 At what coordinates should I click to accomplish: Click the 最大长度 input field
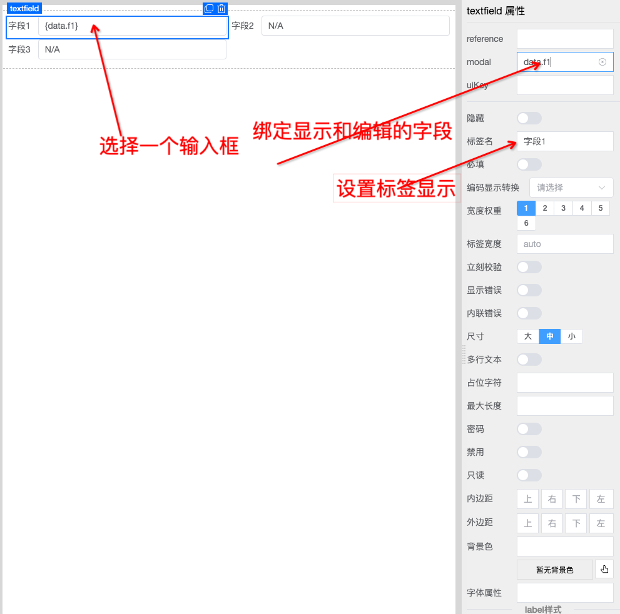[565, 406]
